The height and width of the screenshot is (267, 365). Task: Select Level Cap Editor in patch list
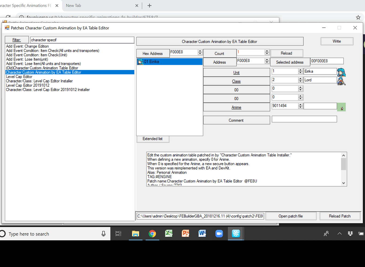[x=19, y=77]
